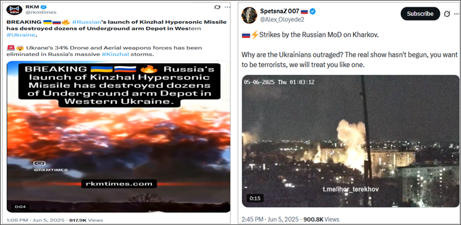Open more options on SpetsnaZ post
This screenshot has height=225, width=461.
click(456, 14)
